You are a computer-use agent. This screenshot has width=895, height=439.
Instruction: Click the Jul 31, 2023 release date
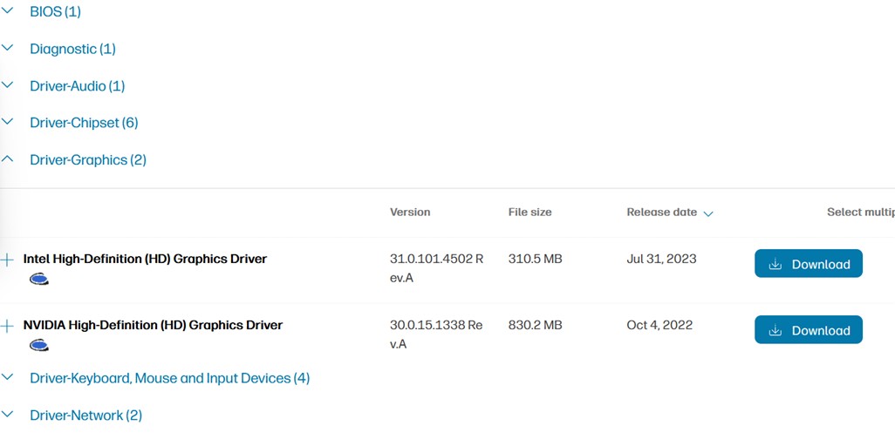(x=661, y=259)
